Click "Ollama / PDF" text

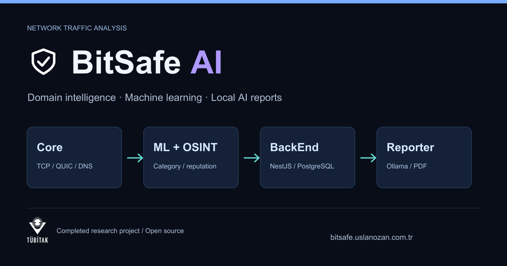coord(407,166)
